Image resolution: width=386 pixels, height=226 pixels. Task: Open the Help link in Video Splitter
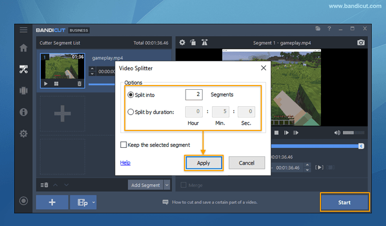pos(125,163)
